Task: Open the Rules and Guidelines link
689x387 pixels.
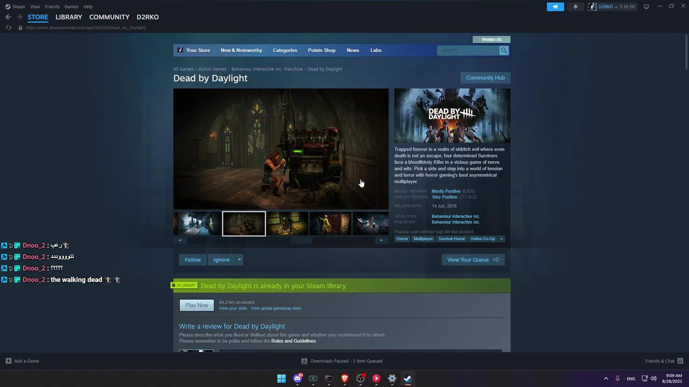Action: [x=293, y=341]
